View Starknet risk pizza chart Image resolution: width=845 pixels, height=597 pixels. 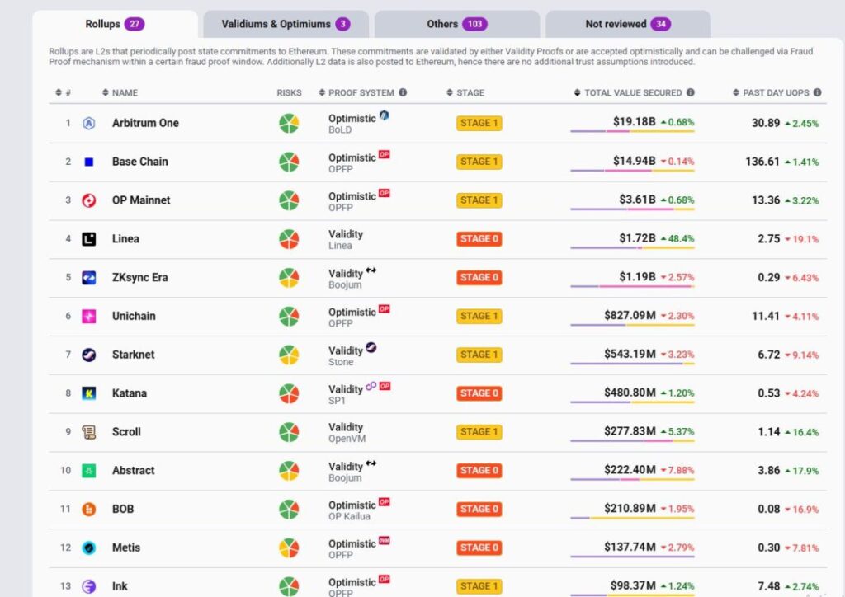click(289, 355)
